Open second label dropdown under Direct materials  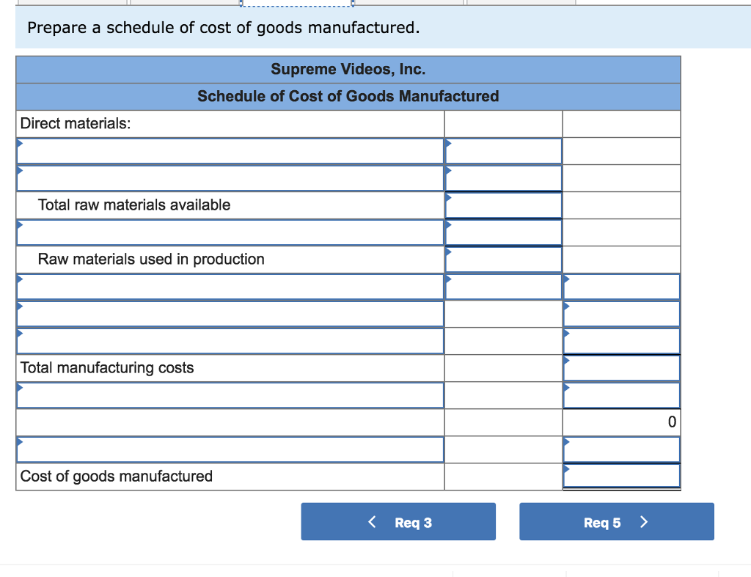click(230, 178)
